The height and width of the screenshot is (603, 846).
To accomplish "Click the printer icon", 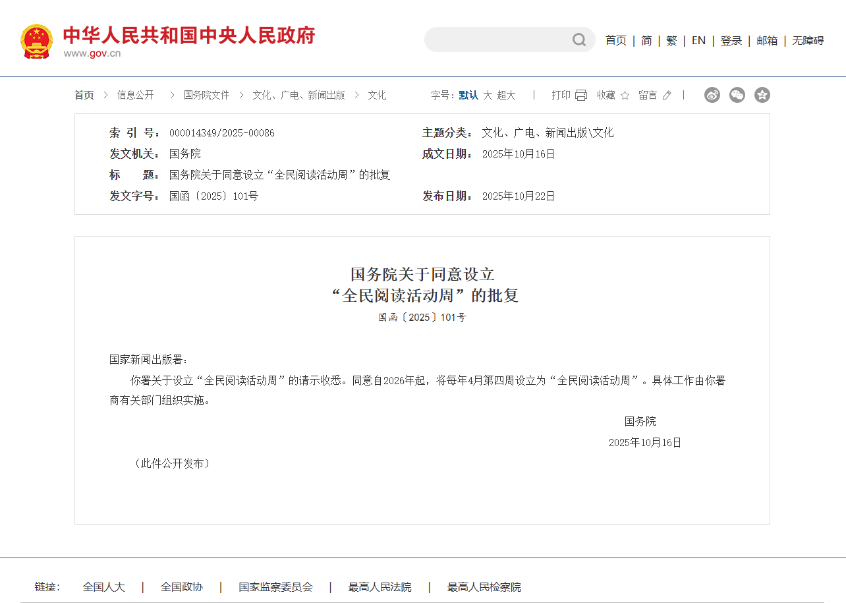I will click(x=580, y=96).
